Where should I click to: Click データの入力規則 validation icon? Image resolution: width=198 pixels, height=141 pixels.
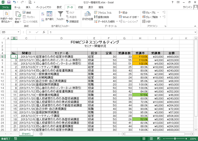click(x=96, y=21)
